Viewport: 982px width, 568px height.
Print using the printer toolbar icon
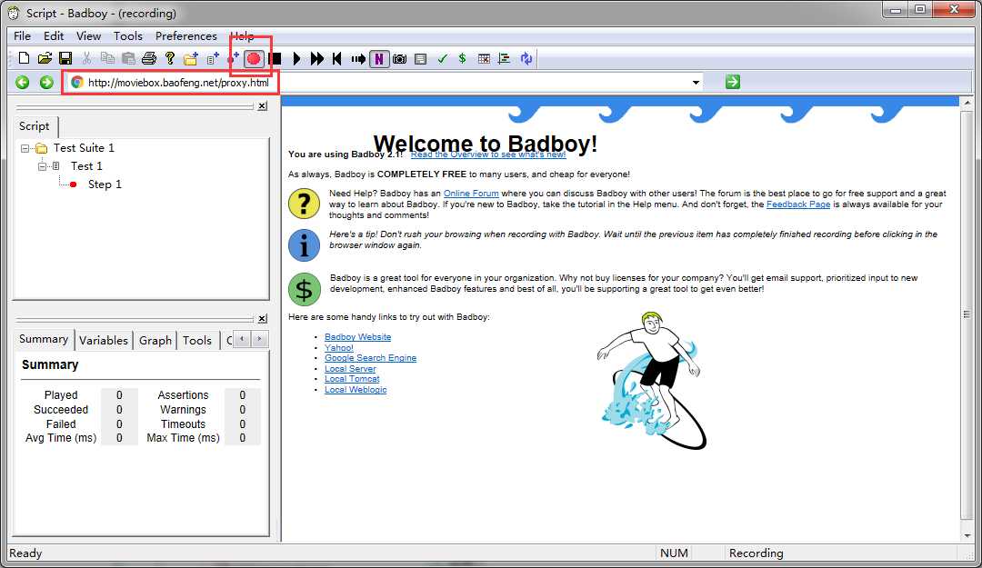149,58
